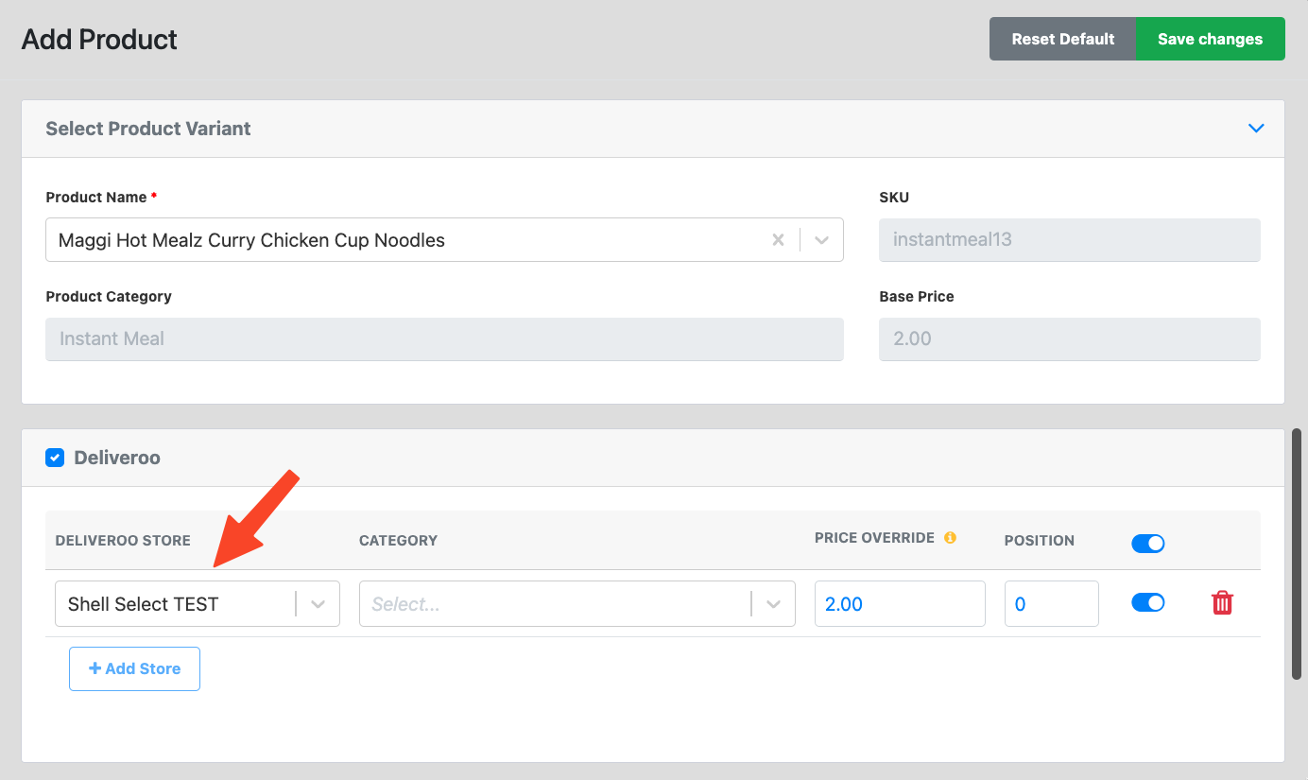The height and width of the screenshot is (780, 1308).
Task: Click the Product Name field text
Action: [251, 240]
